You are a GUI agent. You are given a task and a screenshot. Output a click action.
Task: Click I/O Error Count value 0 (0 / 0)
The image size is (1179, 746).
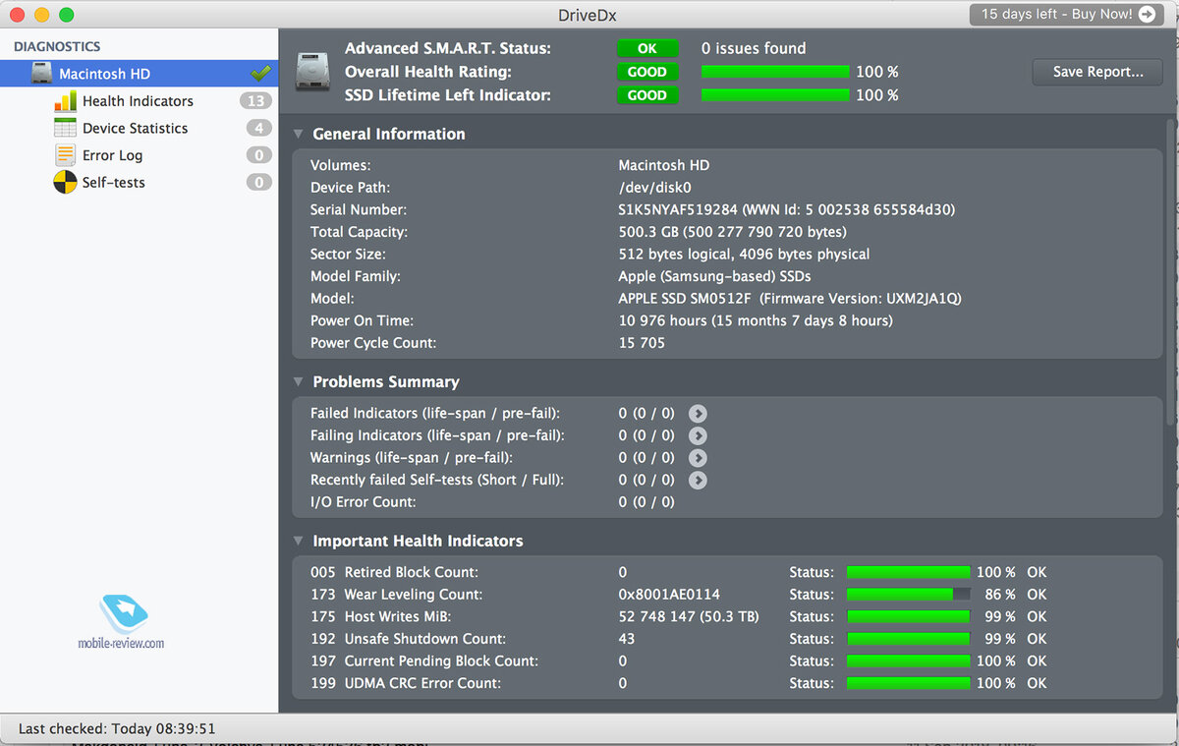point(646,502)
